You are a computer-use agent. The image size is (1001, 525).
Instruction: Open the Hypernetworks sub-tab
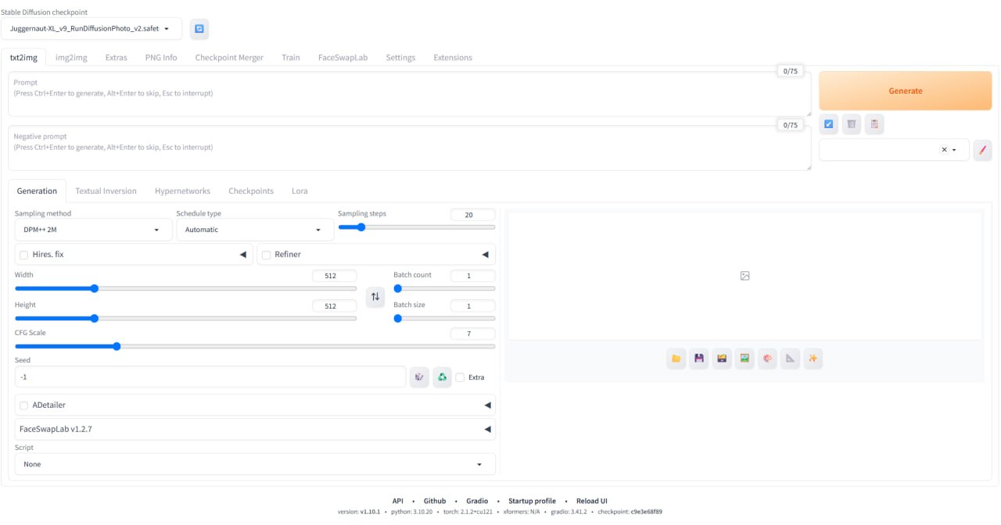(x=182, y=191)
